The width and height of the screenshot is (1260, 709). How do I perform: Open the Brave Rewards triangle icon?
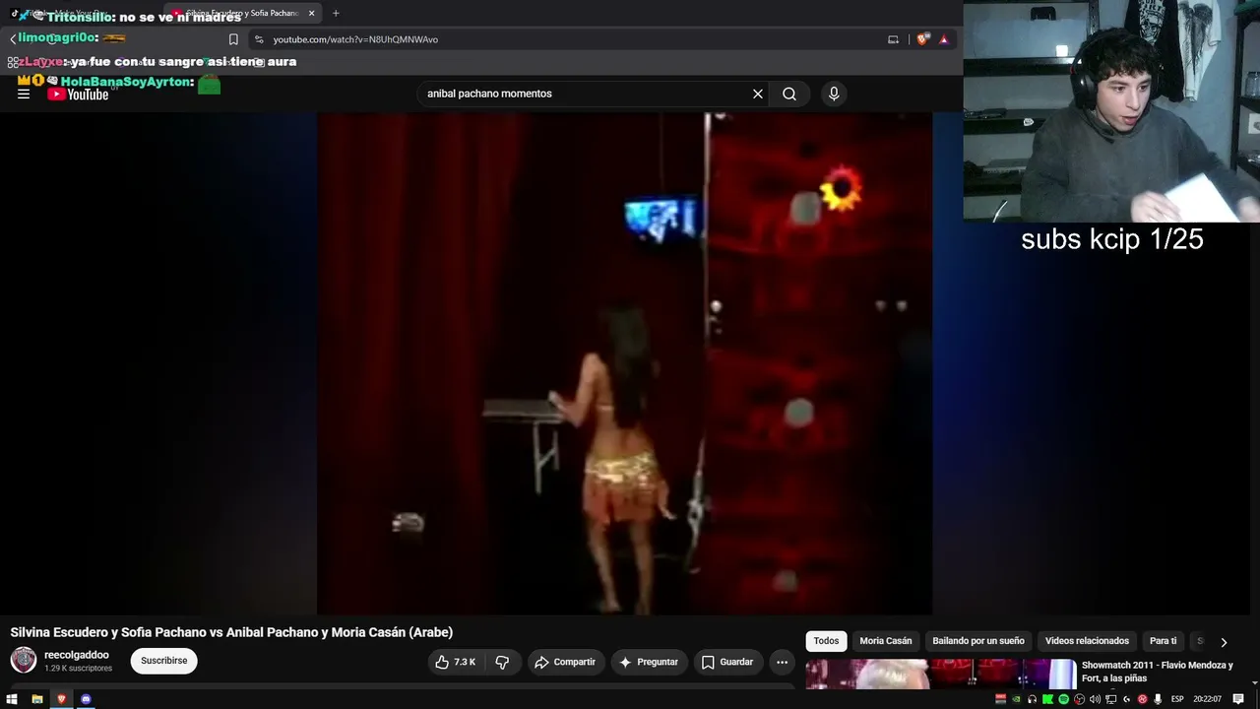pyautogui.click(x=944, y=39)
